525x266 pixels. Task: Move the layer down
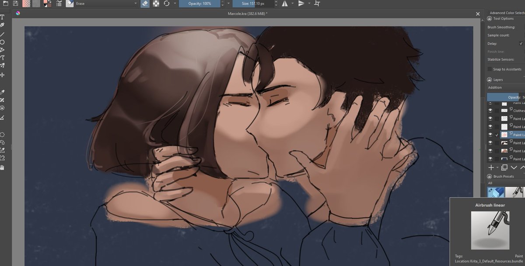pyautogui.click(x=514, y=167)
